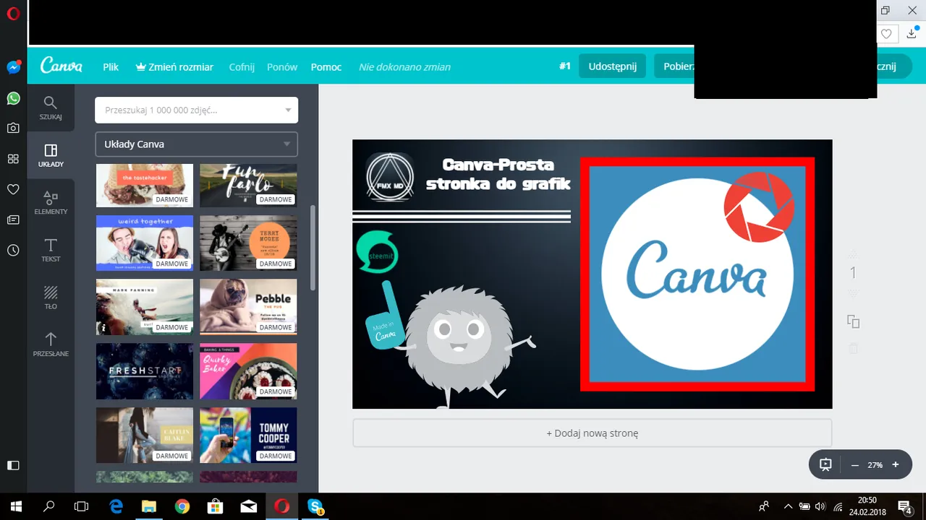Click the bookmark heart in address bar
This screenshot has width=926, height=520.
point(886,34)
